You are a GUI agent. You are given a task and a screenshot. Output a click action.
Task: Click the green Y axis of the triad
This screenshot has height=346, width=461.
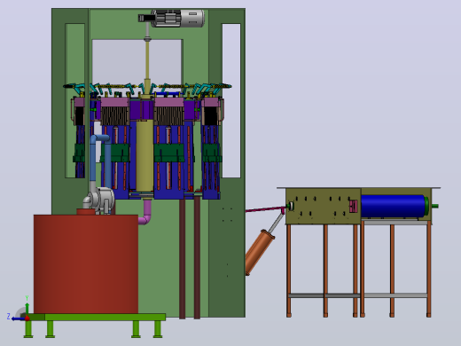click(x=27, y=309)
